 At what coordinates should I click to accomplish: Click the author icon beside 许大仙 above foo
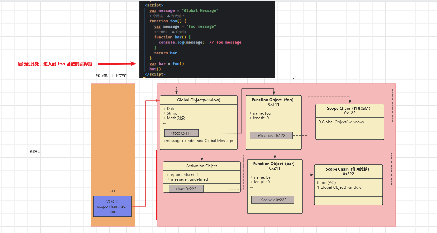168,16
